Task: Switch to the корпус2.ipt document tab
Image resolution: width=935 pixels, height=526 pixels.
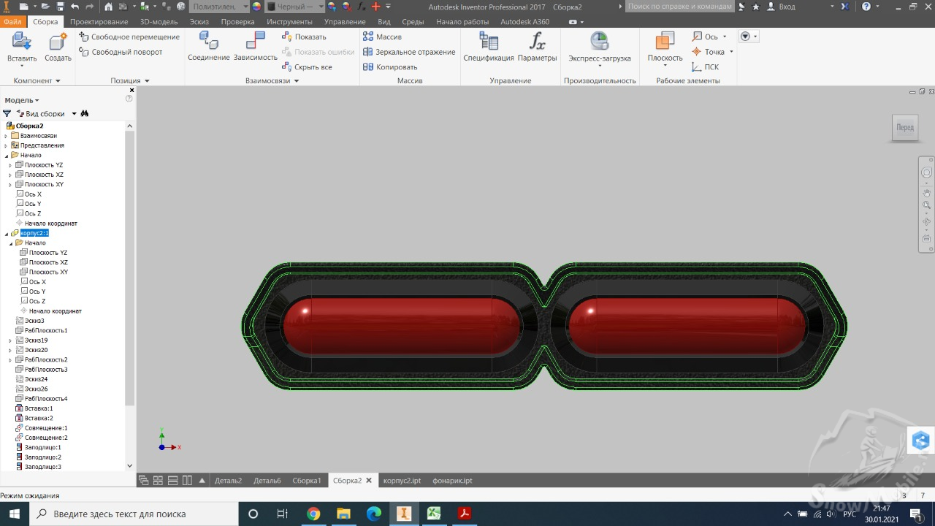Action: point(402,481)
